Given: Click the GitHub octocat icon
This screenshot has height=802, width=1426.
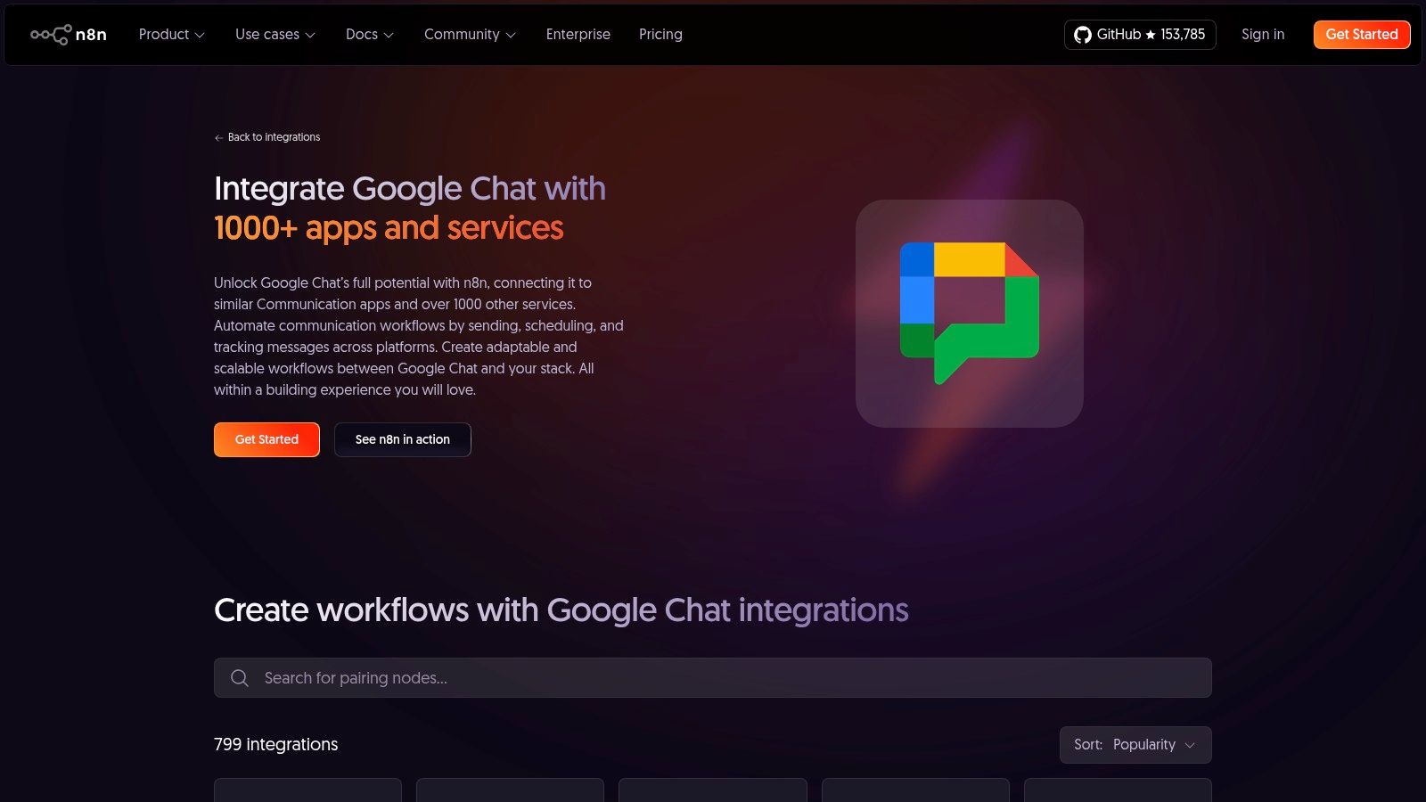Looking at the screenshot, I should tap(1084, 34).
